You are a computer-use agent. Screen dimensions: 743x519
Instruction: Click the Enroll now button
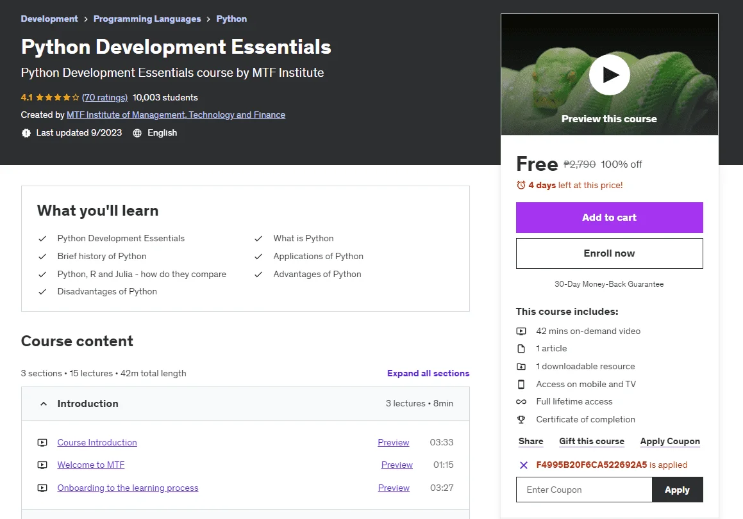610,253
